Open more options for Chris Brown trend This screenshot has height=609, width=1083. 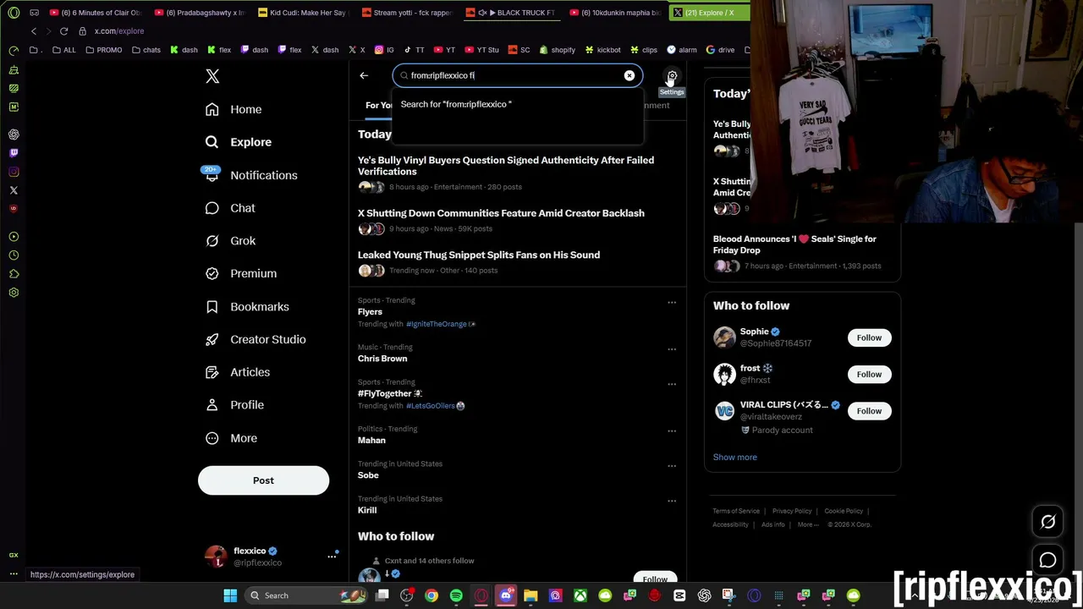pos(672,348)
